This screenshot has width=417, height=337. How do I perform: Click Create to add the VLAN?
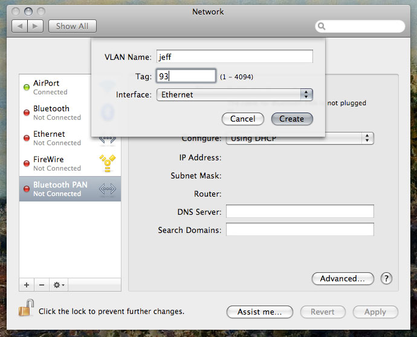click(x=292, y=119)
